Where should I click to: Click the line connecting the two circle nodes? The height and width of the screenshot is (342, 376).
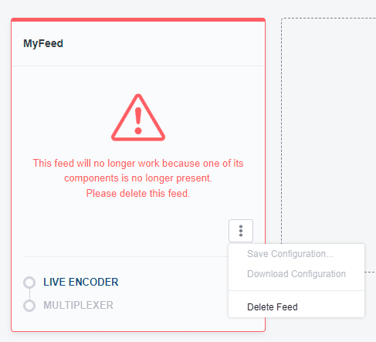29,294
